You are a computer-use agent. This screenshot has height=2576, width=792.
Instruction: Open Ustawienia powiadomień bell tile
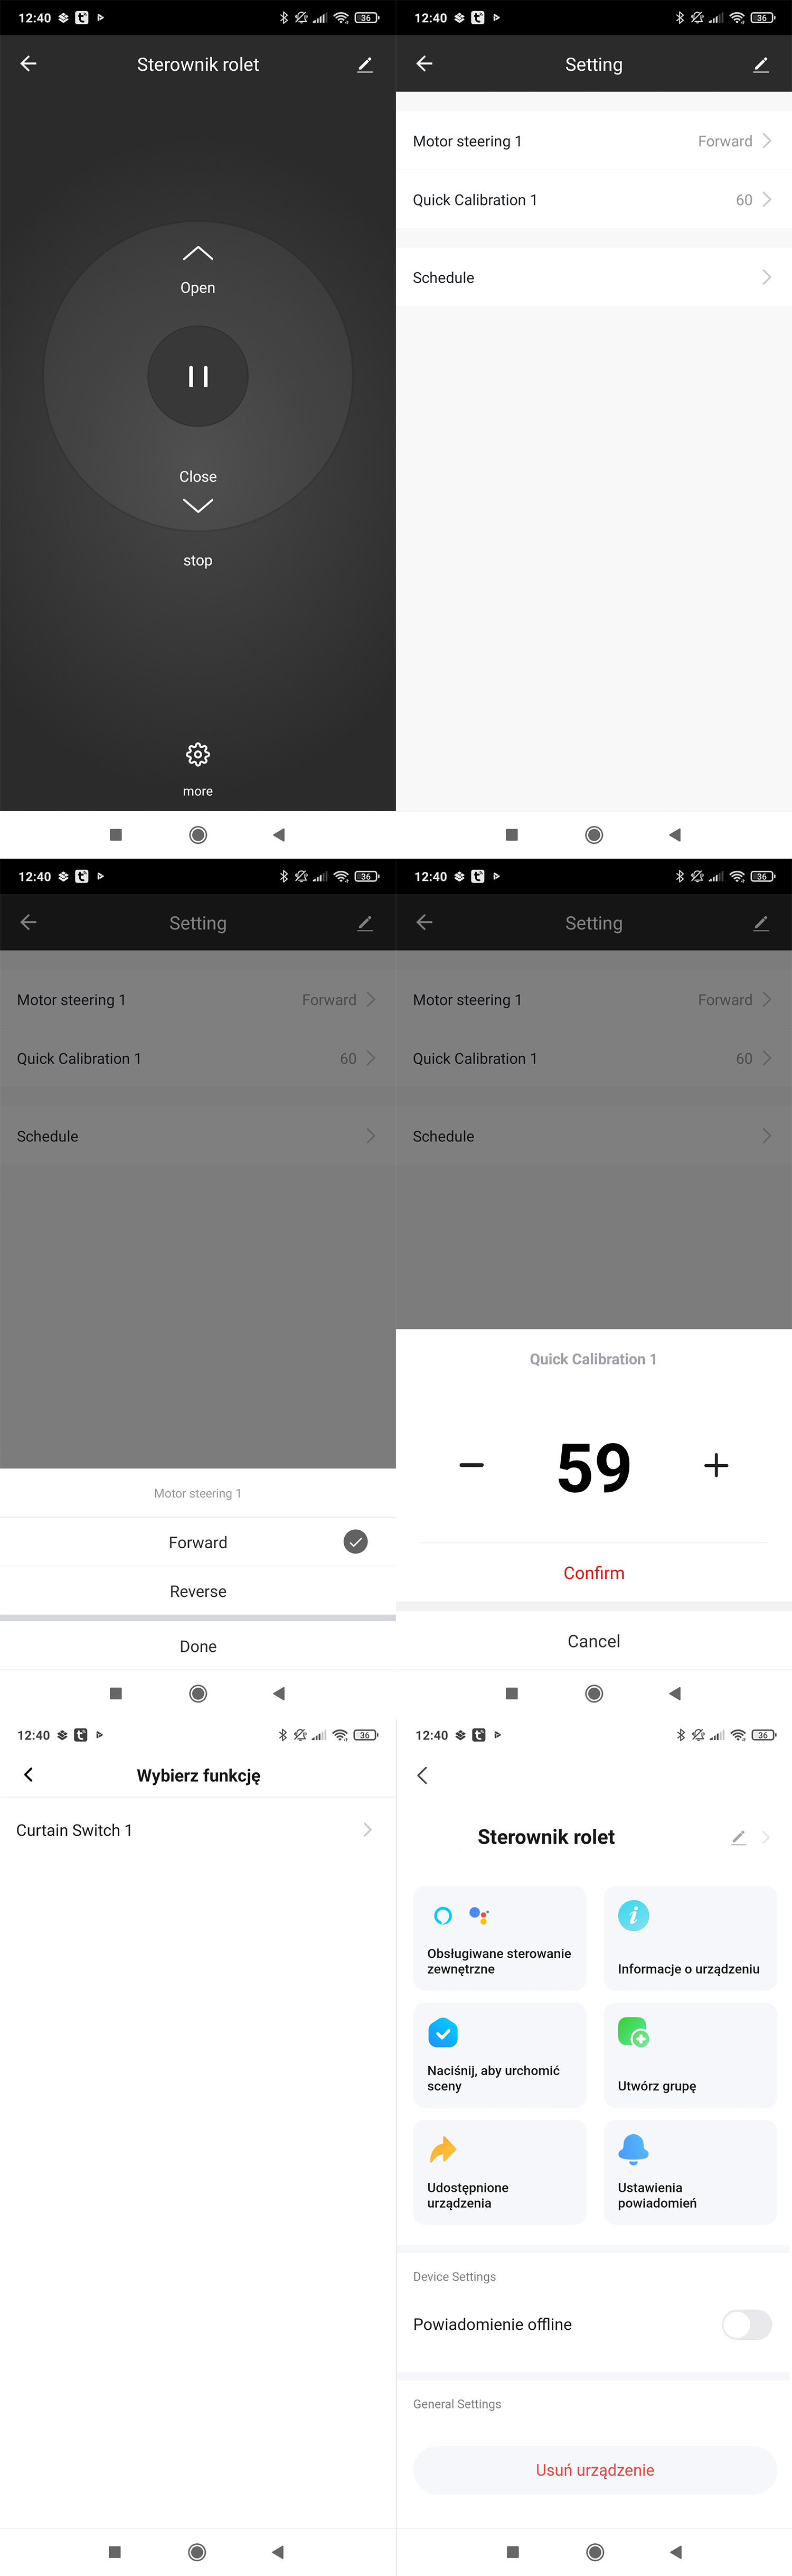click(x=689, y=2171)
